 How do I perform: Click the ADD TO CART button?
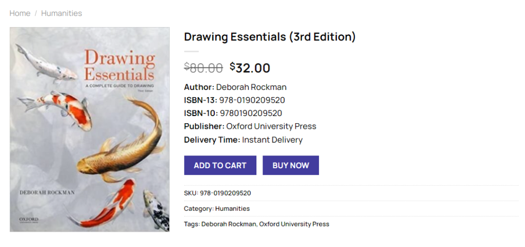pos(220,165)
